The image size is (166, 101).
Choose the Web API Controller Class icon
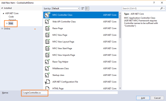47,22
